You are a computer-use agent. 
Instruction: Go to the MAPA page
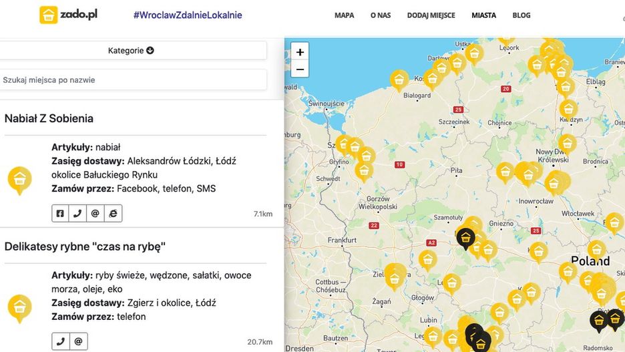point(344,15)
